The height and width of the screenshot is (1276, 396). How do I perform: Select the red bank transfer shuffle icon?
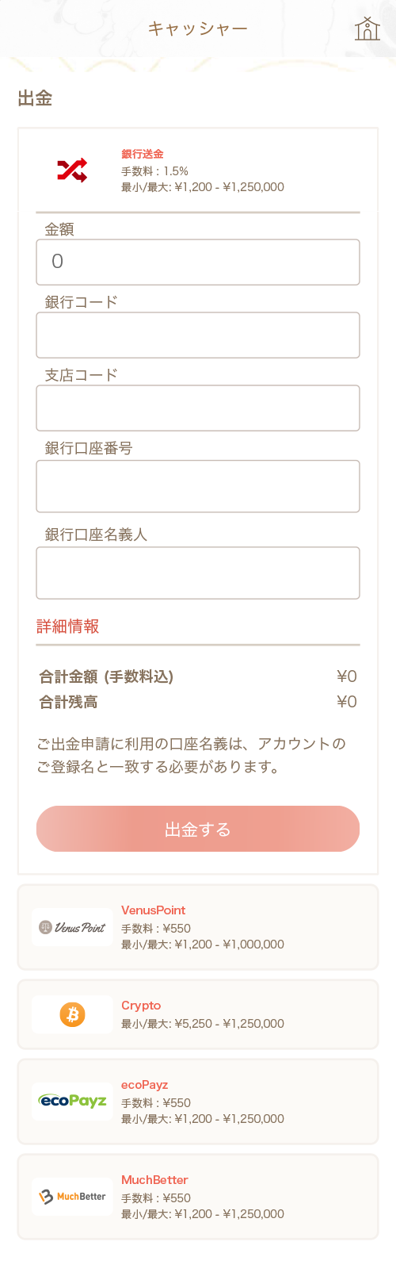click(72, 171)
